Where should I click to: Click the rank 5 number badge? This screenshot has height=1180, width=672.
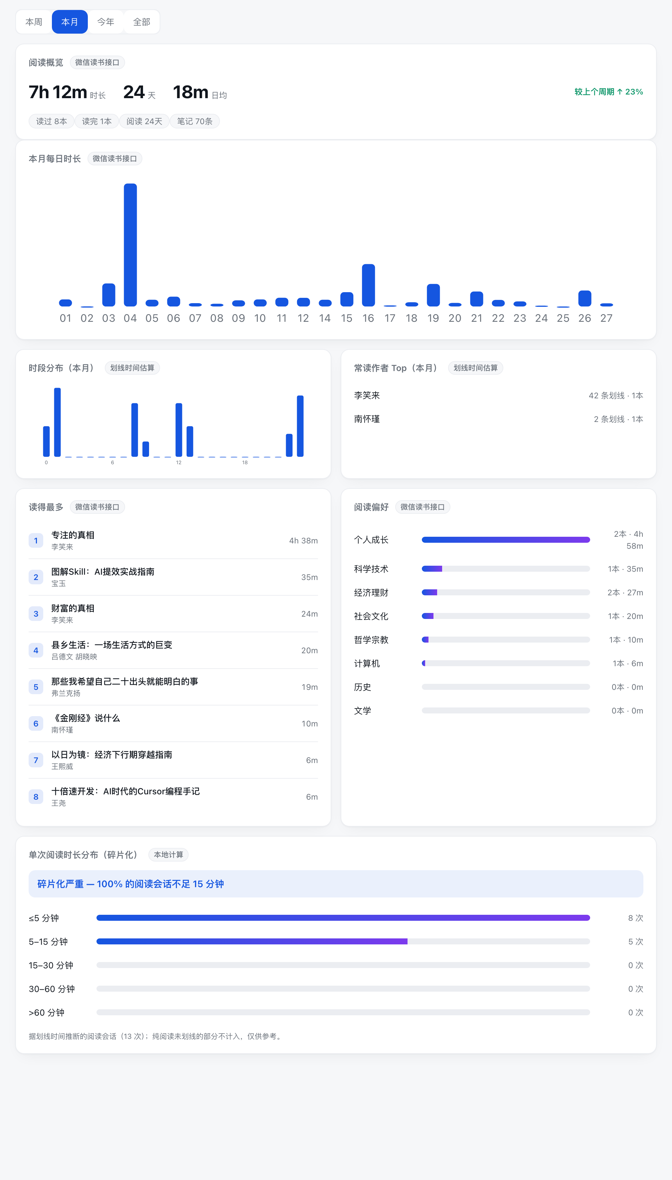(x=36, y=687)
